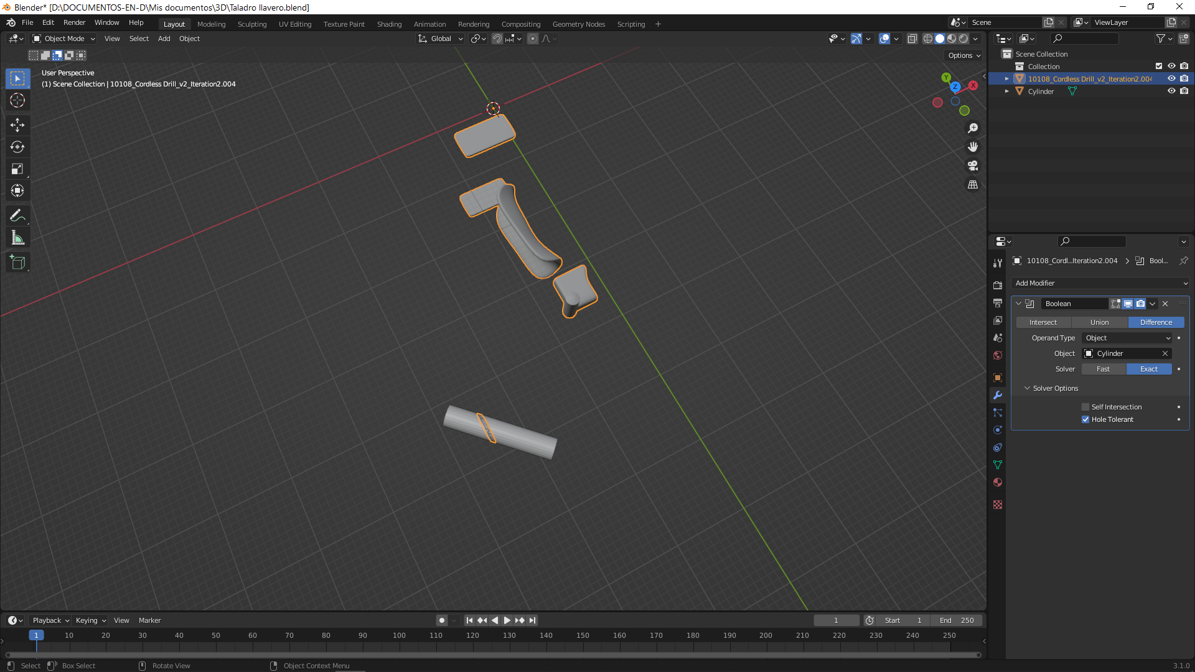The height and width of the screenshot is (672, 1195).
Task: Collapse the Solver Options section
Action: [1028, 388]
